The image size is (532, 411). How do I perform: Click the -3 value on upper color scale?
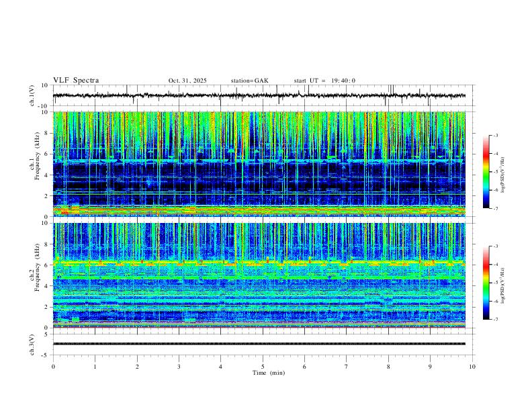coord(495,135)
